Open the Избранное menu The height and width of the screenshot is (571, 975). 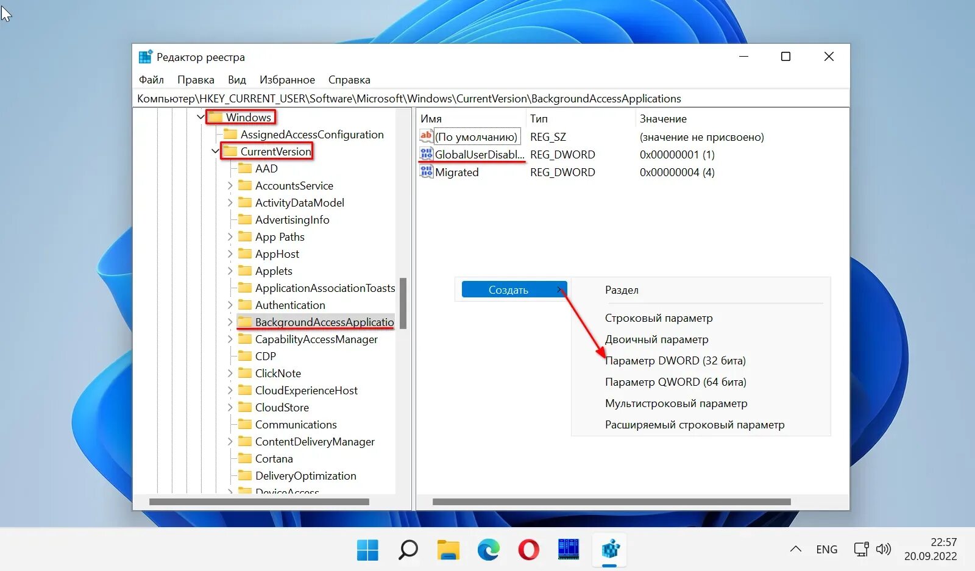tap(287, 80)
